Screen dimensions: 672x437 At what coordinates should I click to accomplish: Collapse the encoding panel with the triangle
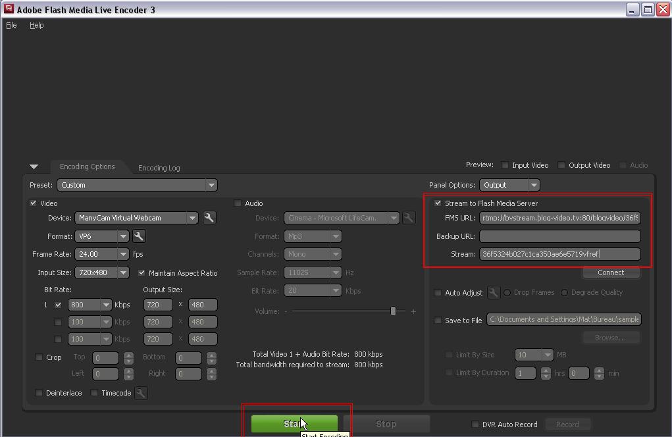point(34,167)
